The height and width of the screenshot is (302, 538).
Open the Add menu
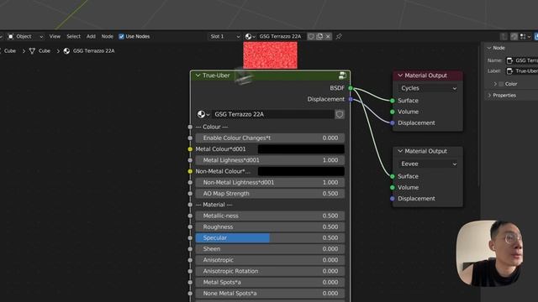[x=91, y=36]
